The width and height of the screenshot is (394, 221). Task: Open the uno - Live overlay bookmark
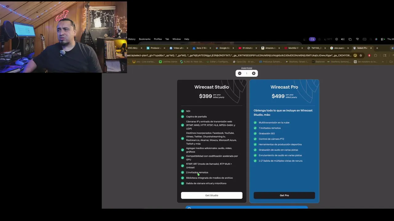[144, 62]
